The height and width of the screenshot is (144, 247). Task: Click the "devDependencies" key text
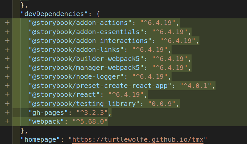coord(54,14)
